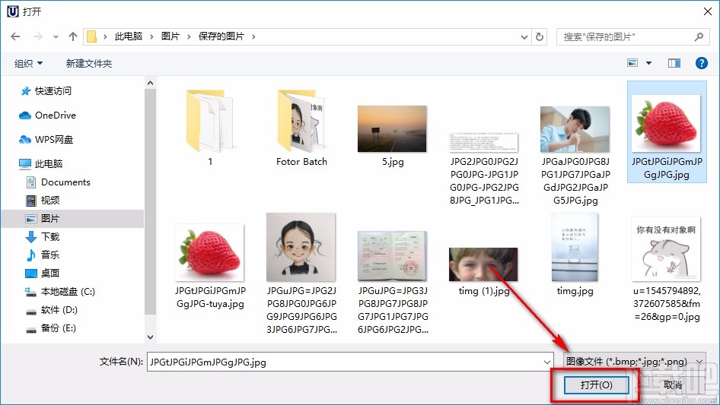Open 桌面 in the sidebar
720x405 pixels.
(43, 274)
